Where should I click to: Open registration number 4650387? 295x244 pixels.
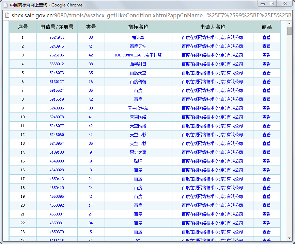[x=57, y=214]
